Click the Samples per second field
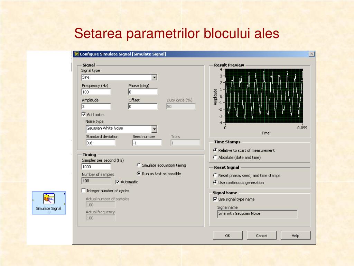354x266 pixels. pos(96,167)
